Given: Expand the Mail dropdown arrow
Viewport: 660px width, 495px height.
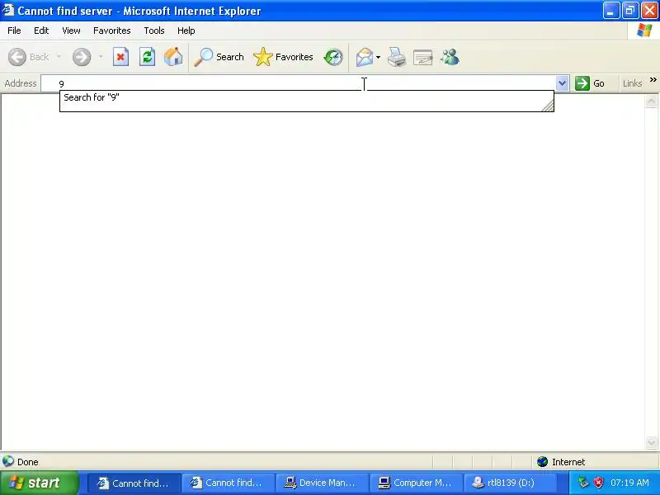Looking at the screenshot, I should tap(378, 57).
